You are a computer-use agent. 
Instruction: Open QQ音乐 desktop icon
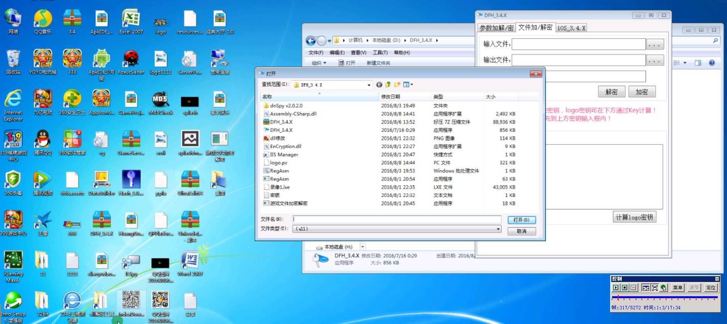point(43,22)
